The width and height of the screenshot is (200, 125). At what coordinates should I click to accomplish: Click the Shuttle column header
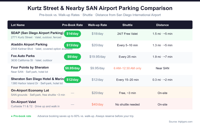(x=127, y=25)
